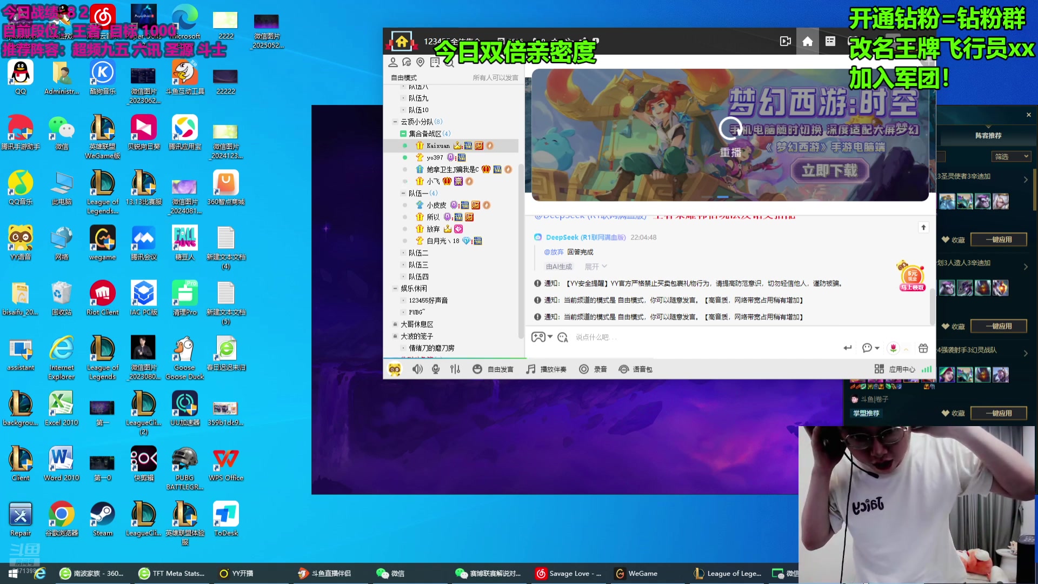Toggle the YY microphone on or off
Screen dimensions: 1038x584
pyautogui.click(x=436, y=369)
